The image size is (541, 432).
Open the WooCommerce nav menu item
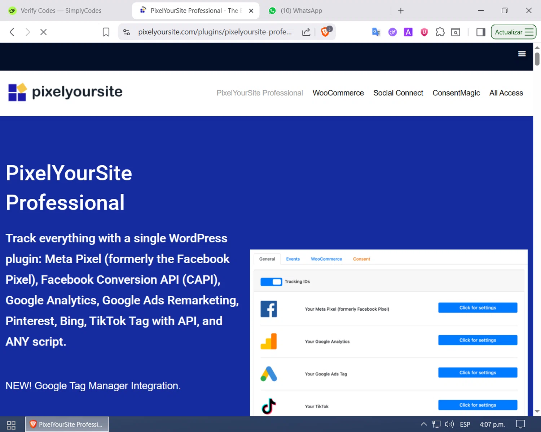tap(338, 93)
